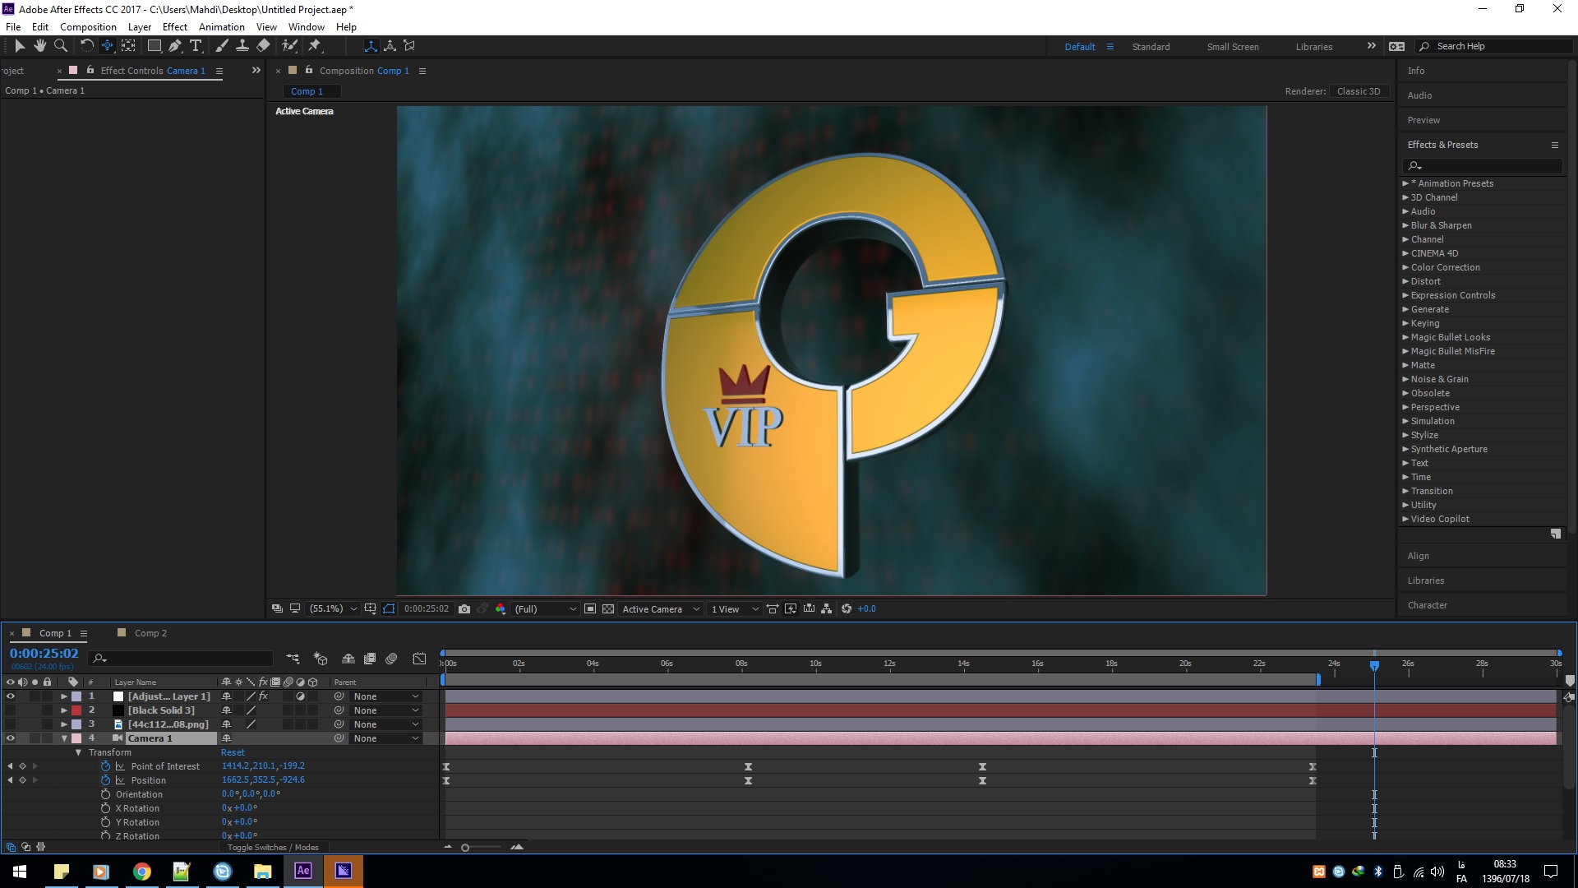Open the Align panel
This screenshot has width=1578, height=888.
1419,556
